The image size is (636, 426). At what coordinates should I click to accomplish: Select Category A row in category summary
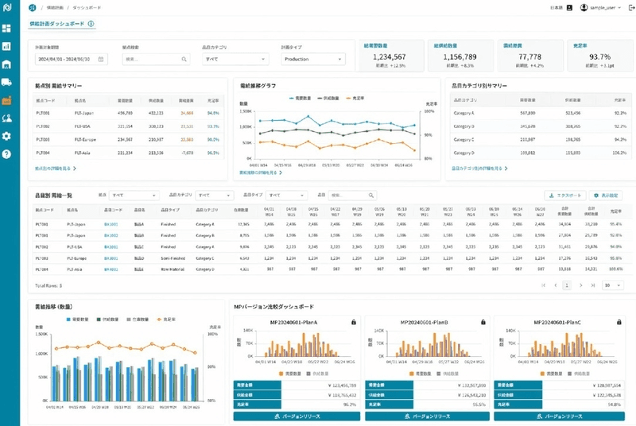coord(541,113)
